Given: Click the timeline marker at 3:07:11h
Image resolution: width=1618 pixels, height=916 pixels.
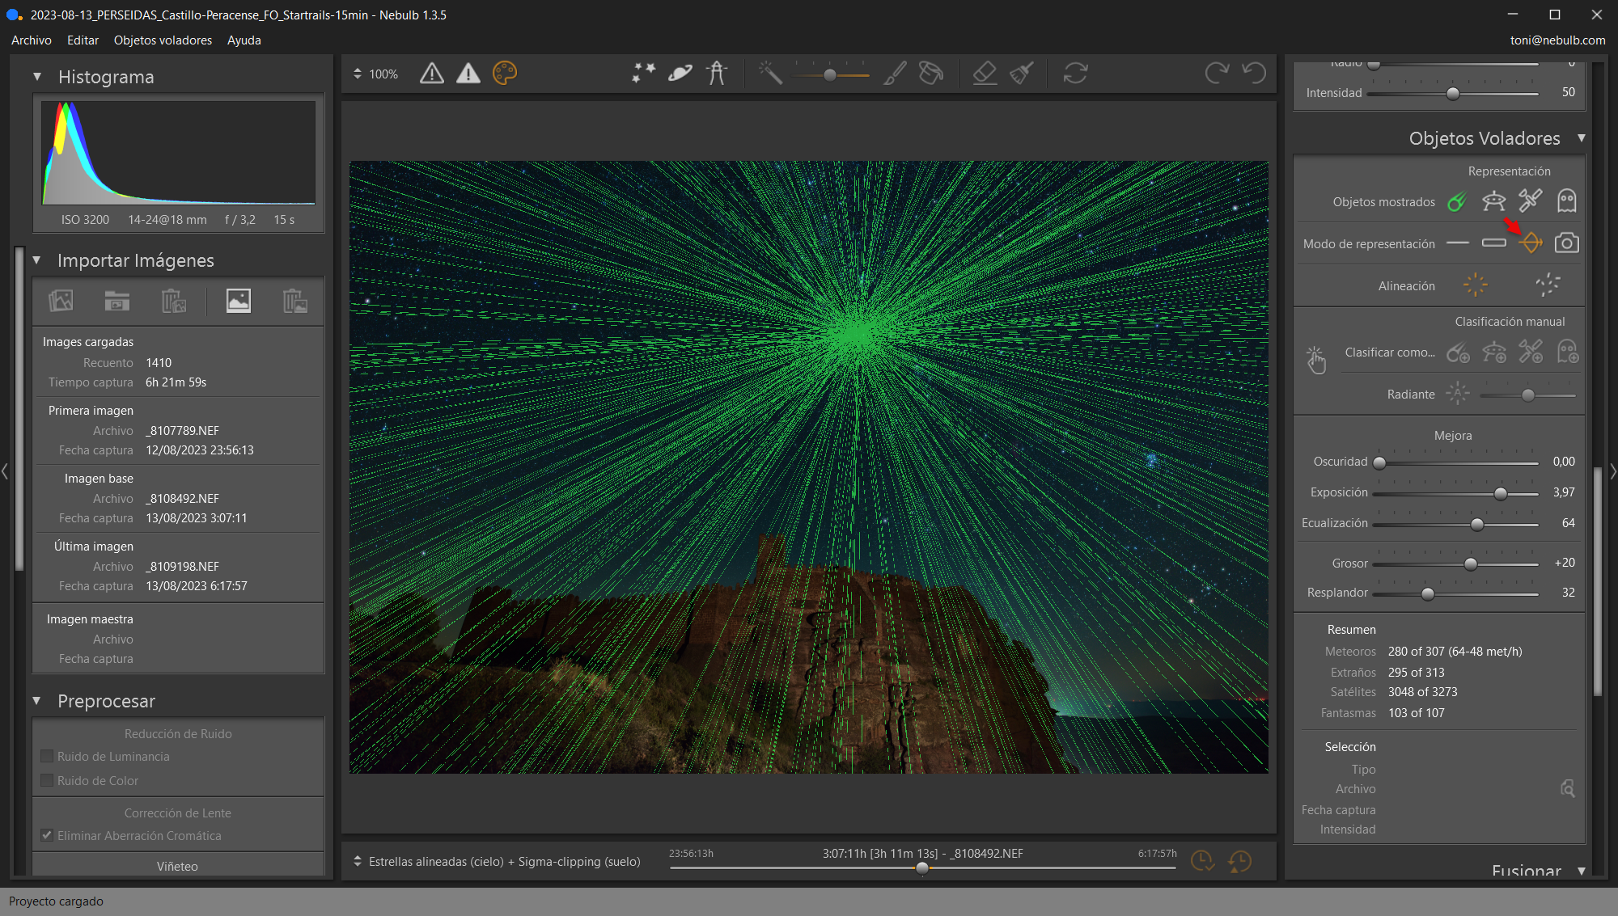Looking at the screenshot, I should click(x=922, y=868).
